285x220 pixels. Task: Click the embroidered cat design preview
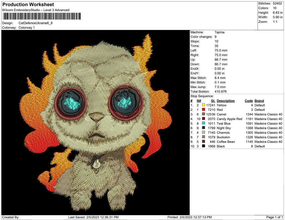(95, 122)
